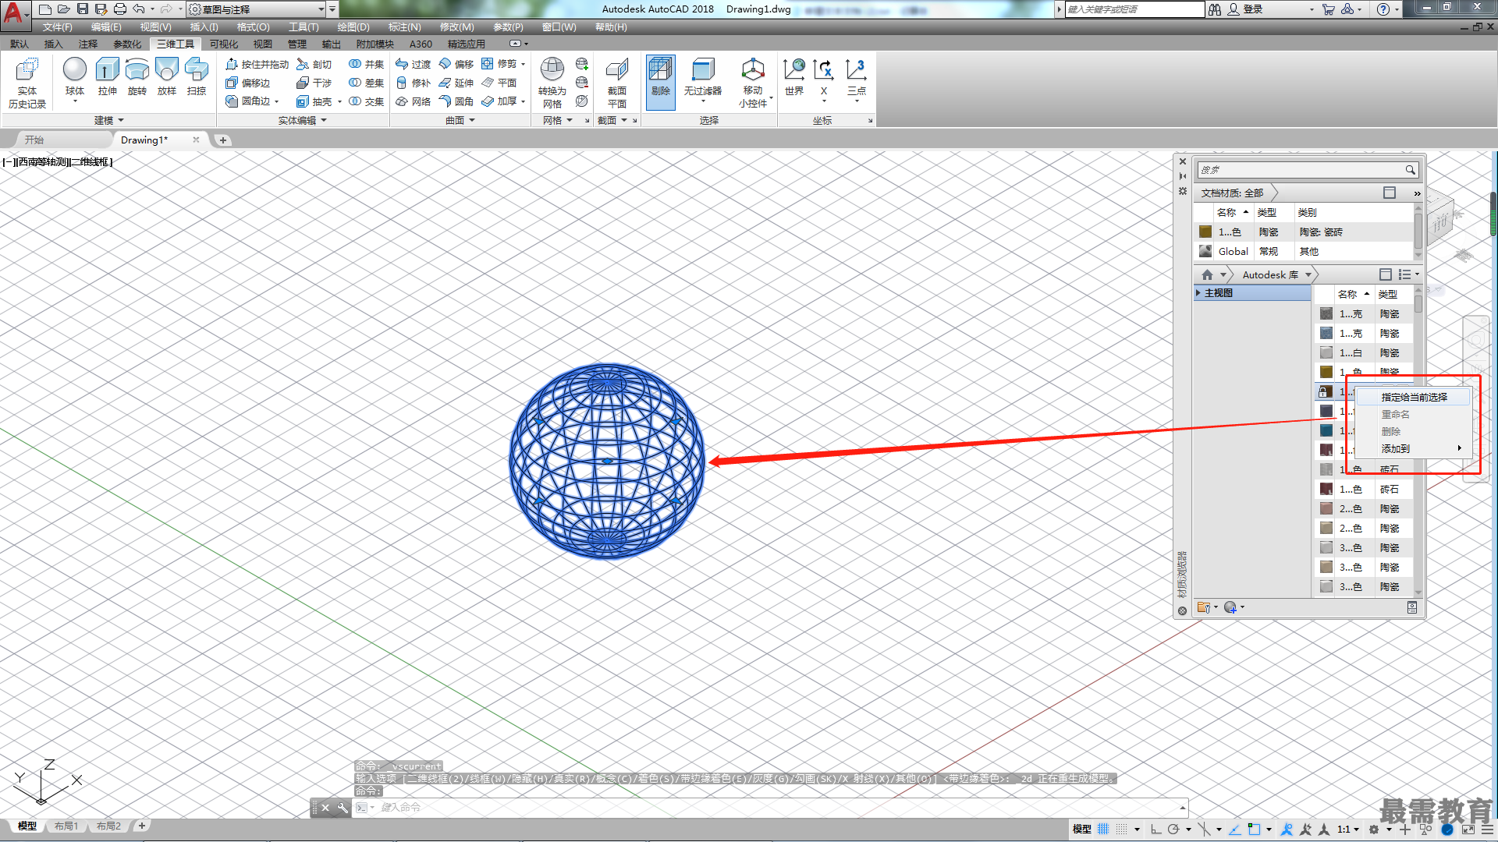Image resolution: width=1498 pixels, height=842 pixels.
Task: Apply 并集 union operation
Action: pyautogui.click(x=366, y=64)
